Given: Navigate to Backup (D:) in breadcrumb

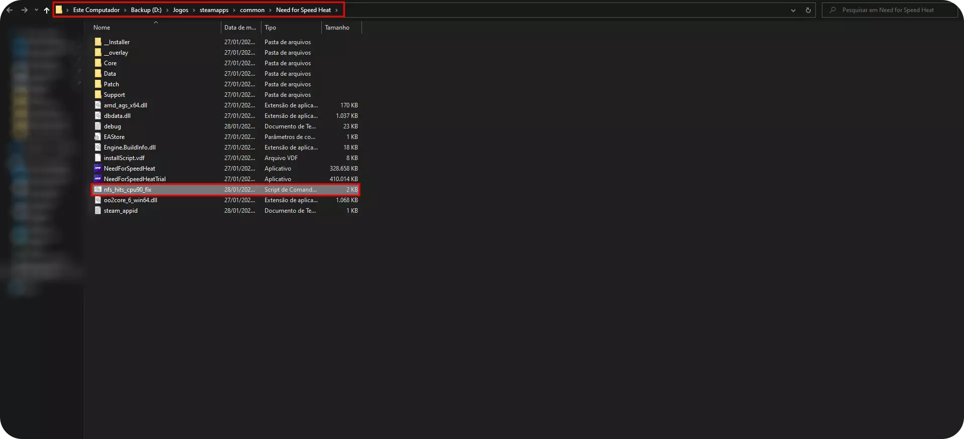Looking at the screenshot, I should (x=146, y=10).
